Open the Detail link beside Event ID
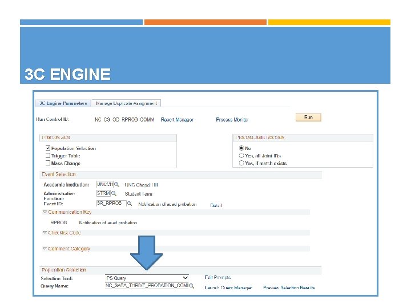Image resolution: width=411 pixels, height=308 pixels. coord(216,205)
